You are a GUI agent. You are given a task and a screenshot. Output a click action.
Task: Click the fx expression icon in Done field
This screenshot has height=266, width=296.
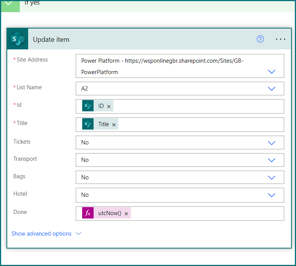(x=88, y=213)
